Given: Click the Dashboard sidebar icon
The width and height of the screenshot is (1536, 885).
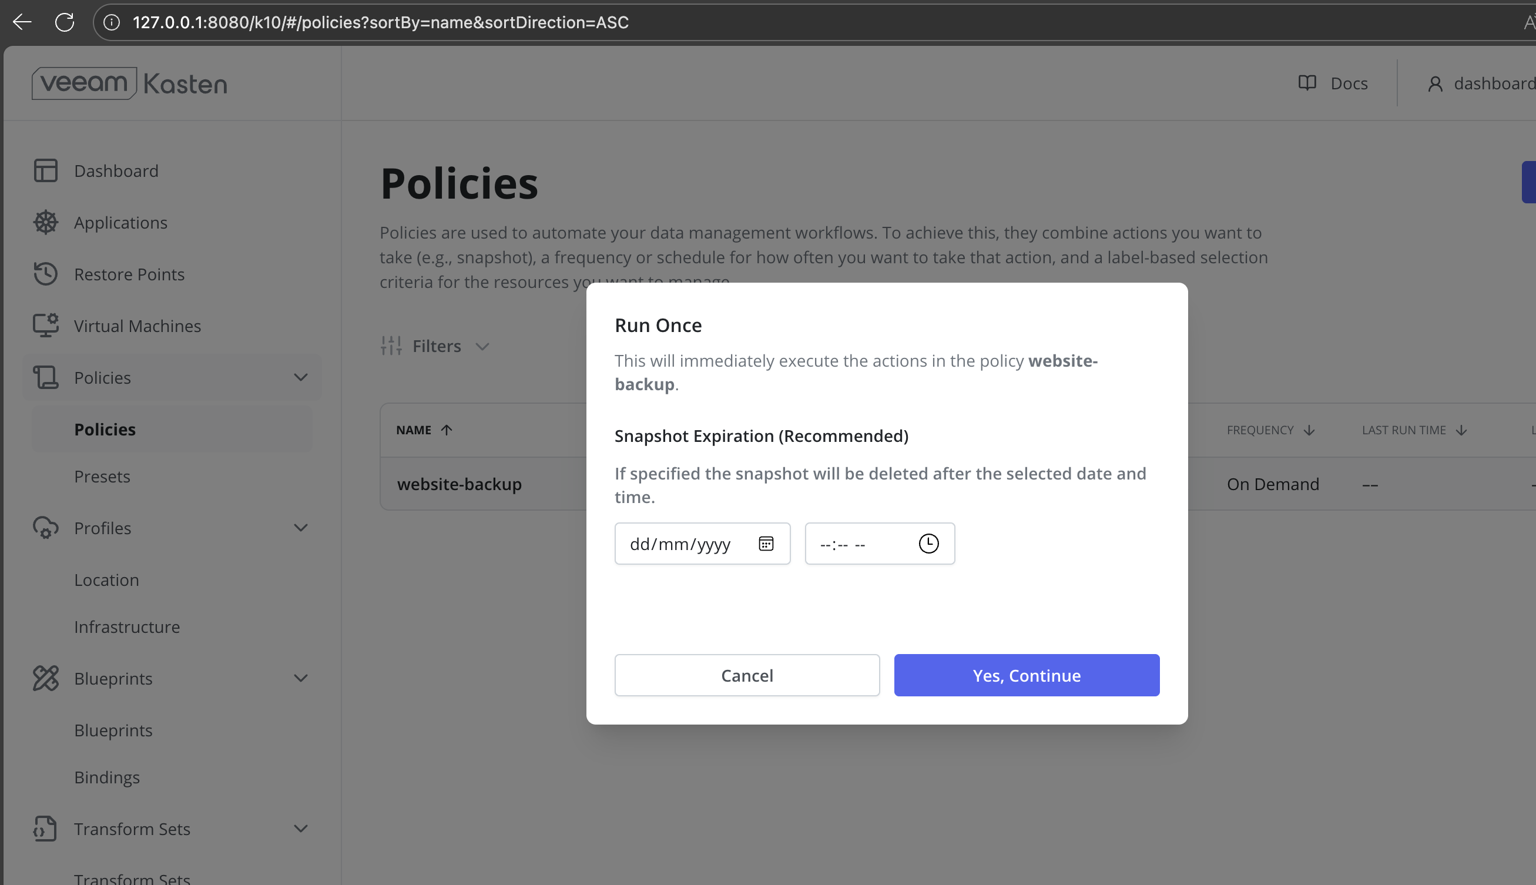Looking at the screenshot, I should coord(46,171).
